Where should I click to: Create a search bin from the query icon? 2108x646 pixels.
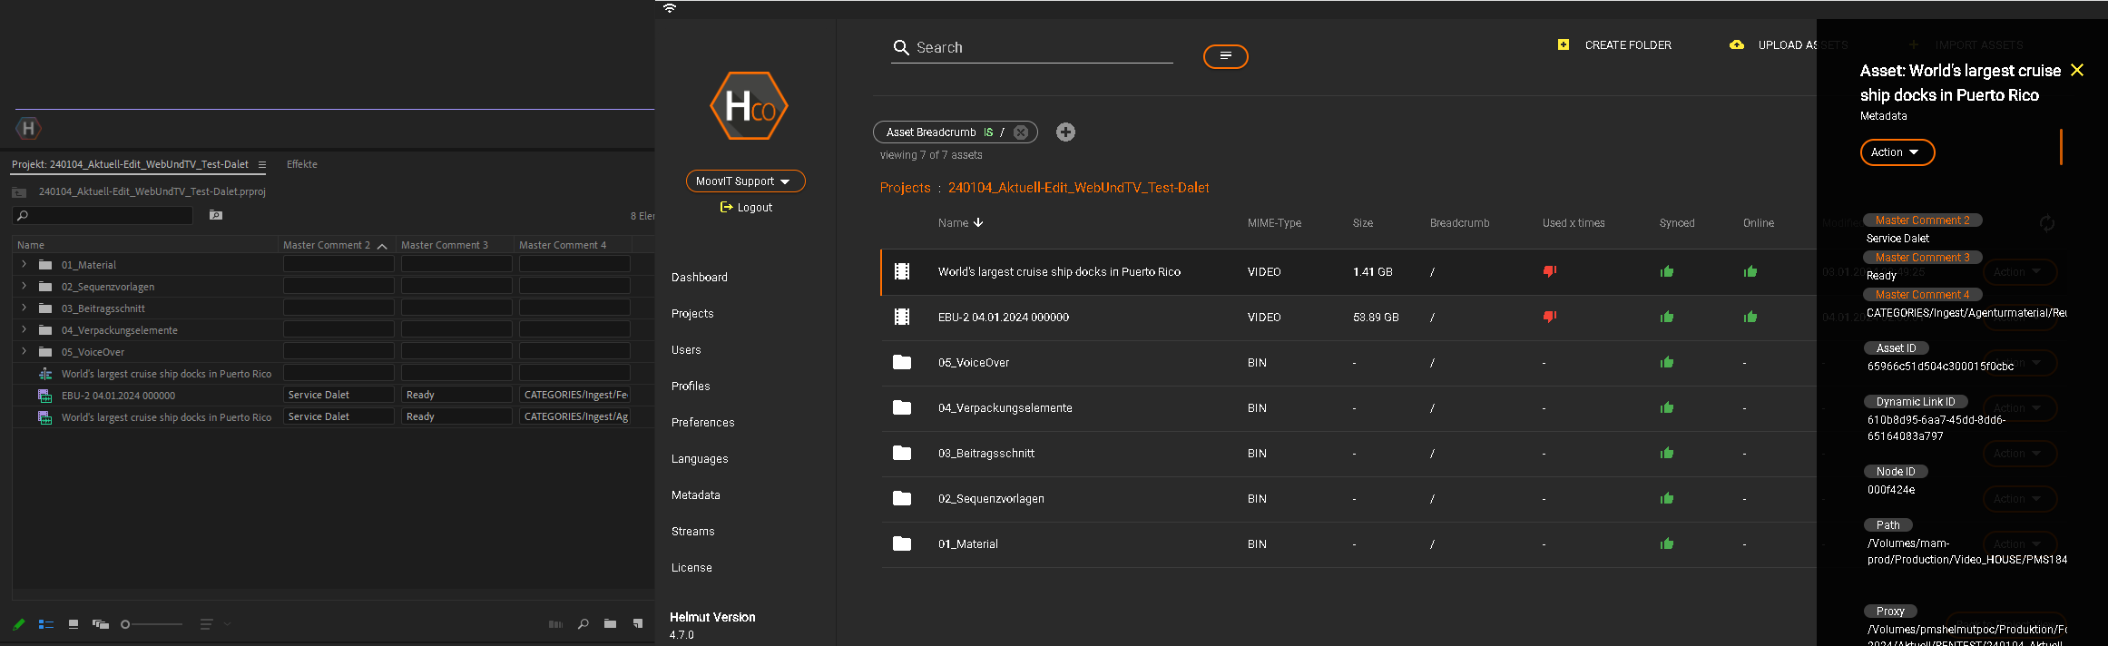point(216,215)
